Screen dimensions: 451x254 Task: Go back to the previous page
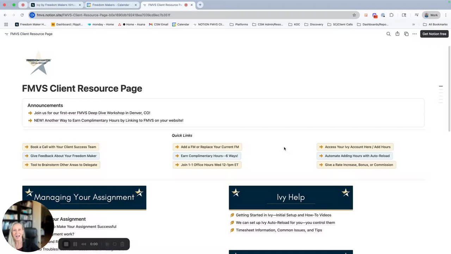pos(5,15)
